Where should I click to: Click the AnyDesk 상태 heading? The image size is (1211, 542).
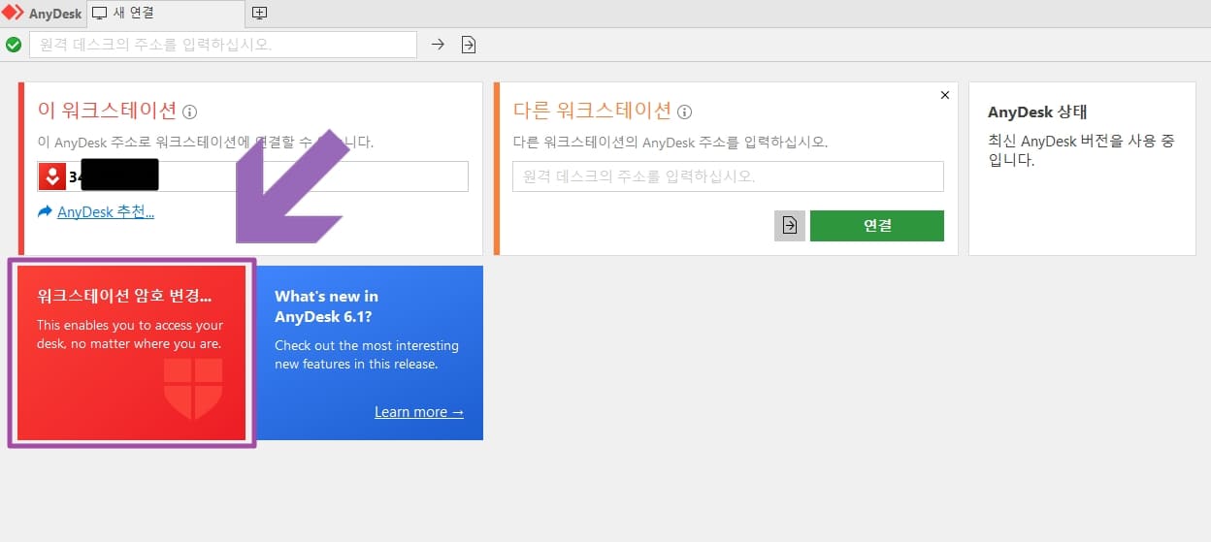(1036, 112)
